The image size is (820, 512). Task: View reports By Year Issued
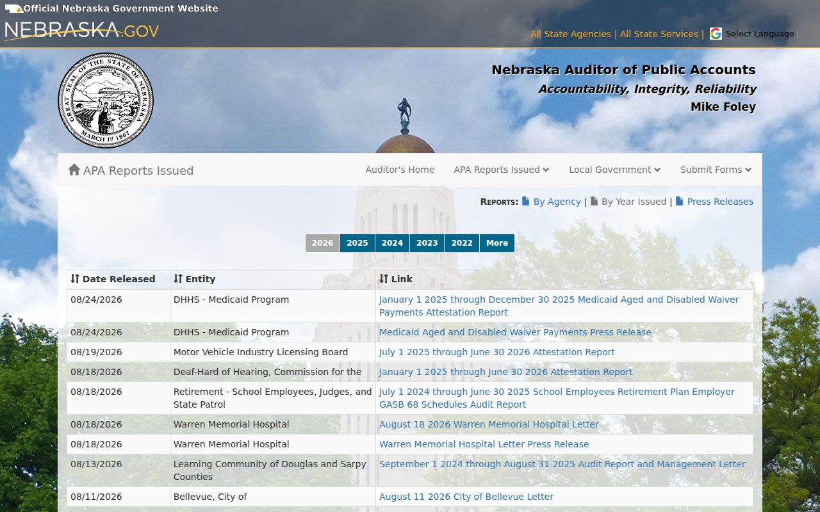coord(634,202)
